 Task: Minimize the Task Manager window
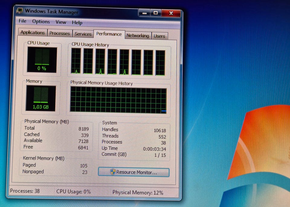144,13
